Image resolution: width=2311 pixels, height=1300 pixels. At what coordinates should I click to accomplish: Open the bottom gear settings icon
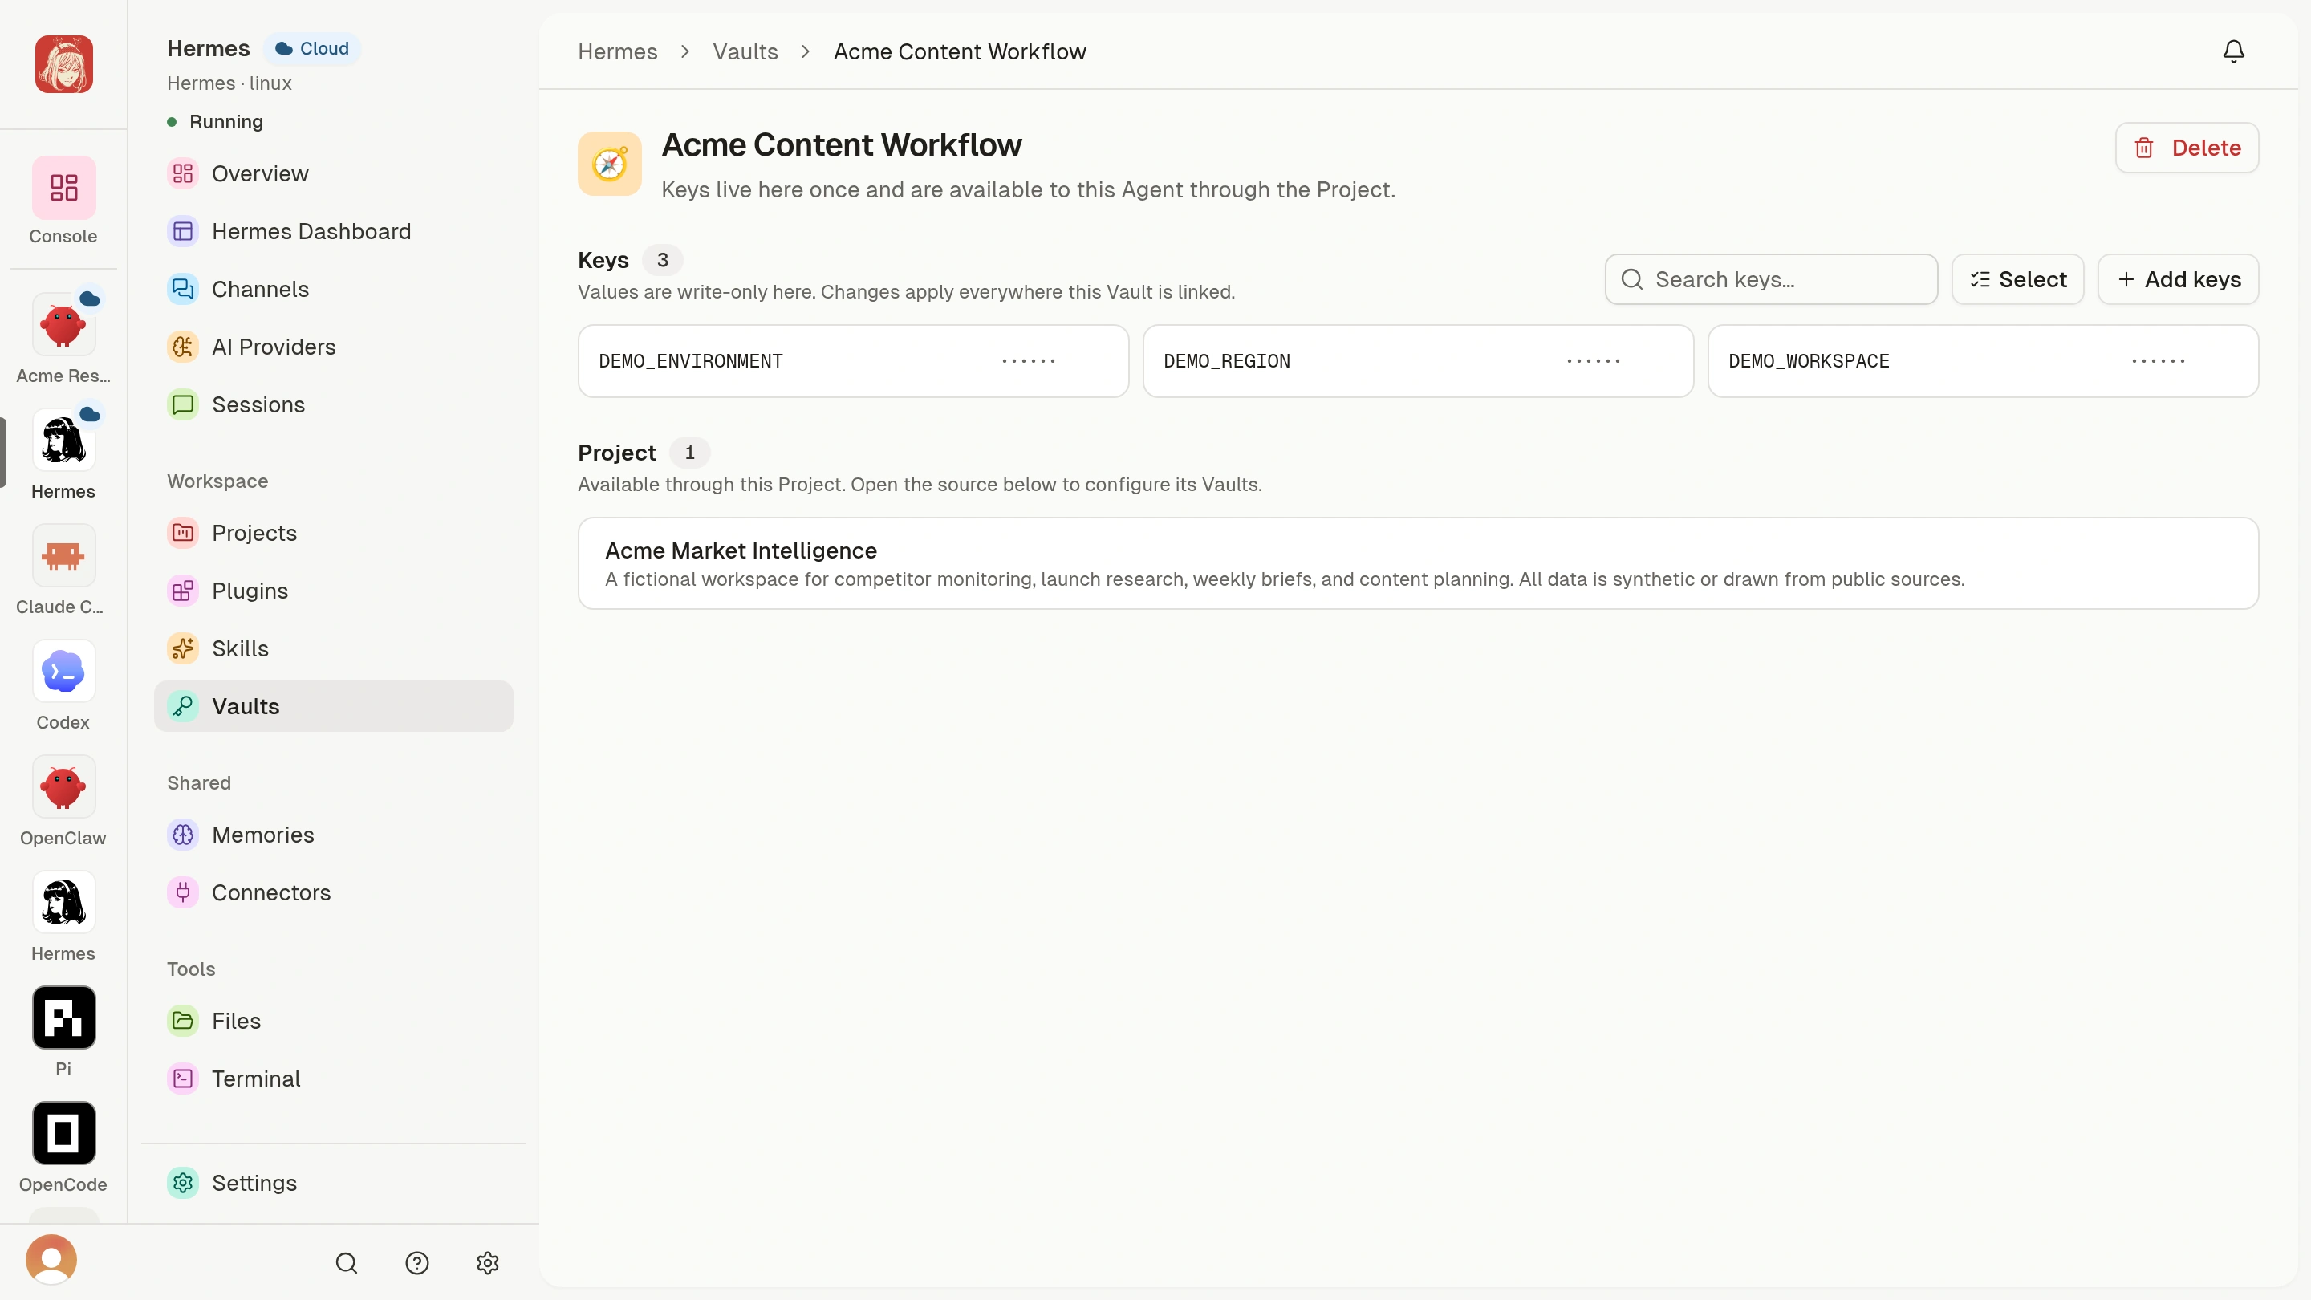tap(487, 1263)
